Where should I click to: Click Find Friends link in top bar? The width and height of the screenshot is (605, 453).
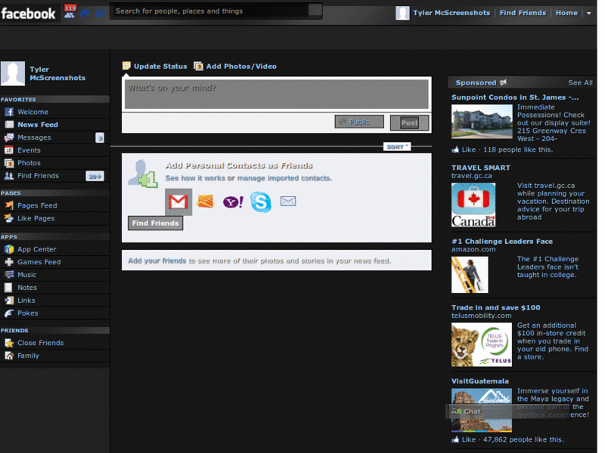click(523, 13)
